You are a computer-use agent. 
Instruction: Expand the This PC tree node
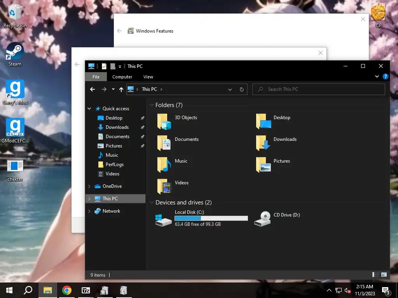click(89, 199)
